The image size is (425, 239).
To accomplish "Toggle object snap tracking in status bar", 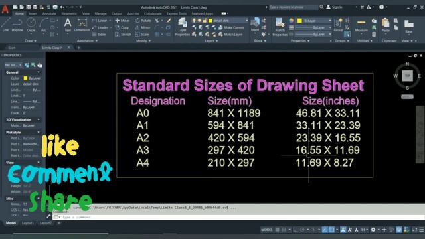I will click(x=325, y=230).
